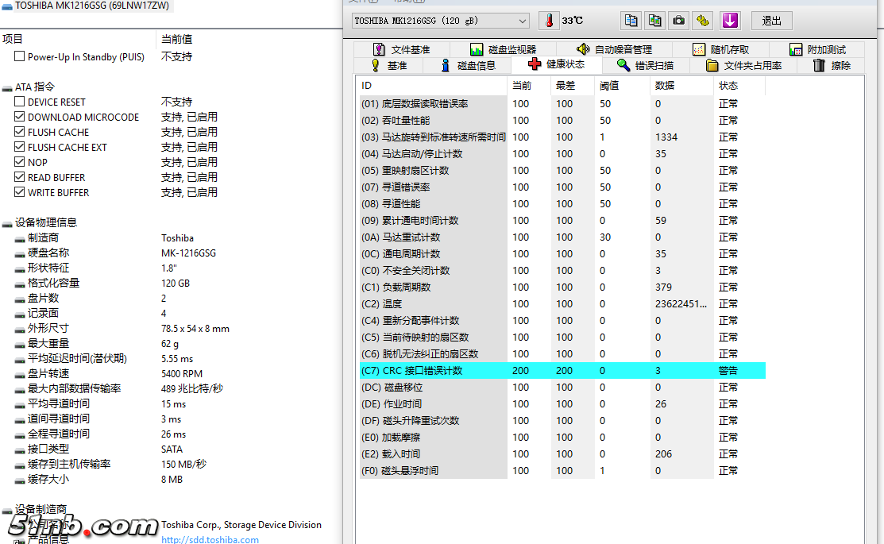The image size is (884, 544).
Task: Click the purple down-arrow icon
Action: 730,21
